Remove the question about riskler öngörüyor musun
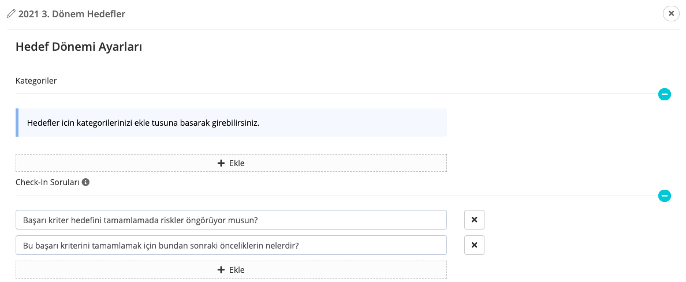Image resolution: width=686 pixels, height=282 pixels. (x=474, y=220)
